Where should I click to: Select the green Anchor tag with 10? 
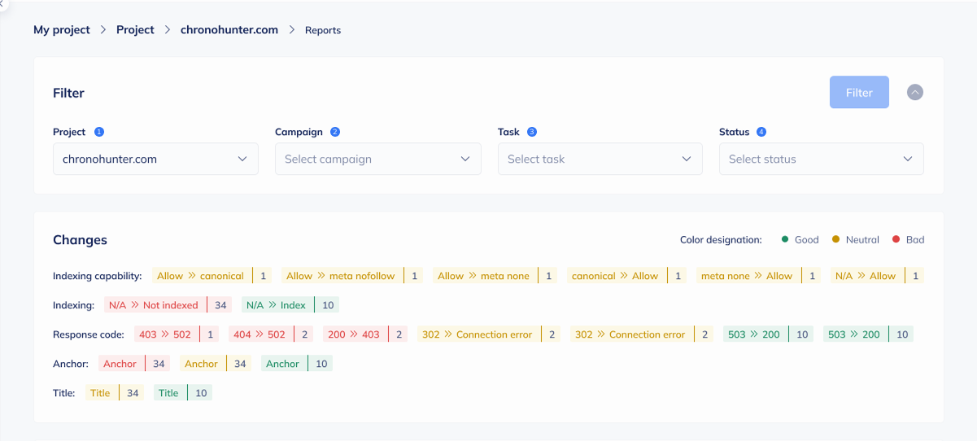tap(297, 364)
